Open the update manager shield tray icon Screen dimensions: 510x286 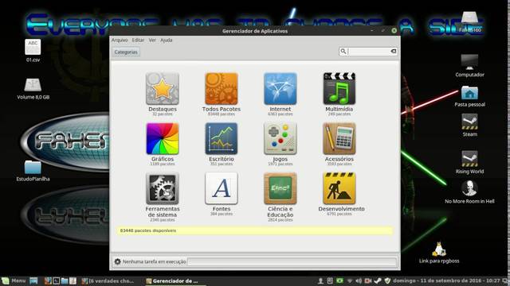tap(387, 280)
